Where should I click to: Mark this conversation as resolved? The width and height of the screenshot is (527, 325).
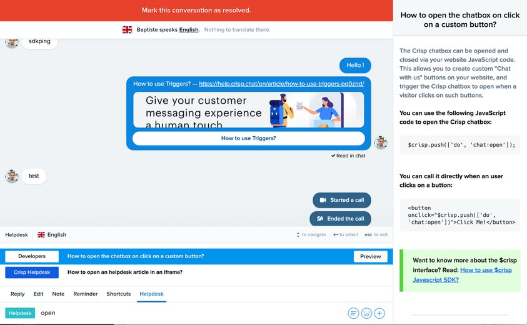pos(196,11)
